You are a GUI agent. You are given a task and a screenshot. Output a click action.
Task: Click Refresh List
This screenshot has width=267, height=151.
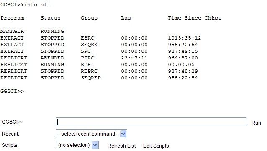click(122, 146)
